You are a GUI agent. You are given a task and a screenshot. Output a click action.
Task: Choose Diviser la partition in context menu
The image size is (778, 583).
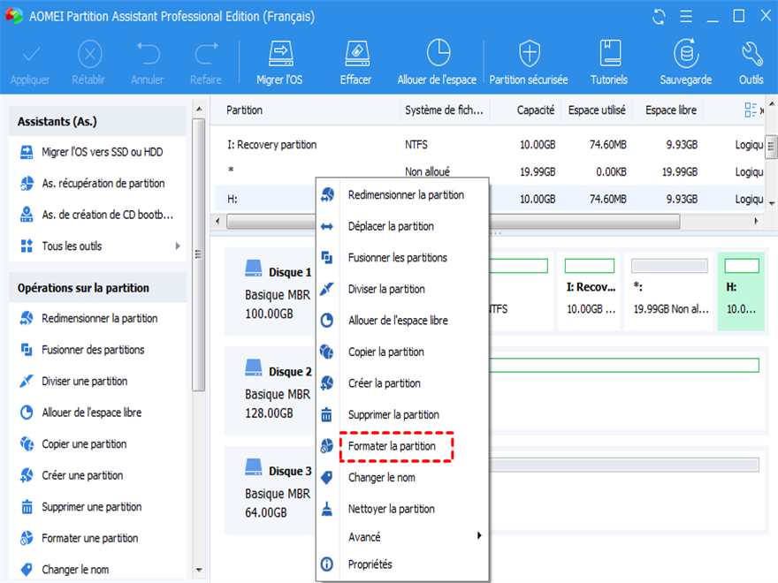(x=402, y=289)
